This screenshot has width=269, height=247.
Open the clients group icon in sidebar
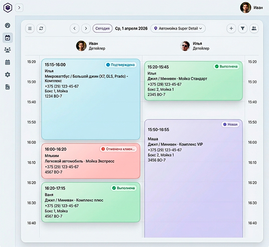point(8,50)
